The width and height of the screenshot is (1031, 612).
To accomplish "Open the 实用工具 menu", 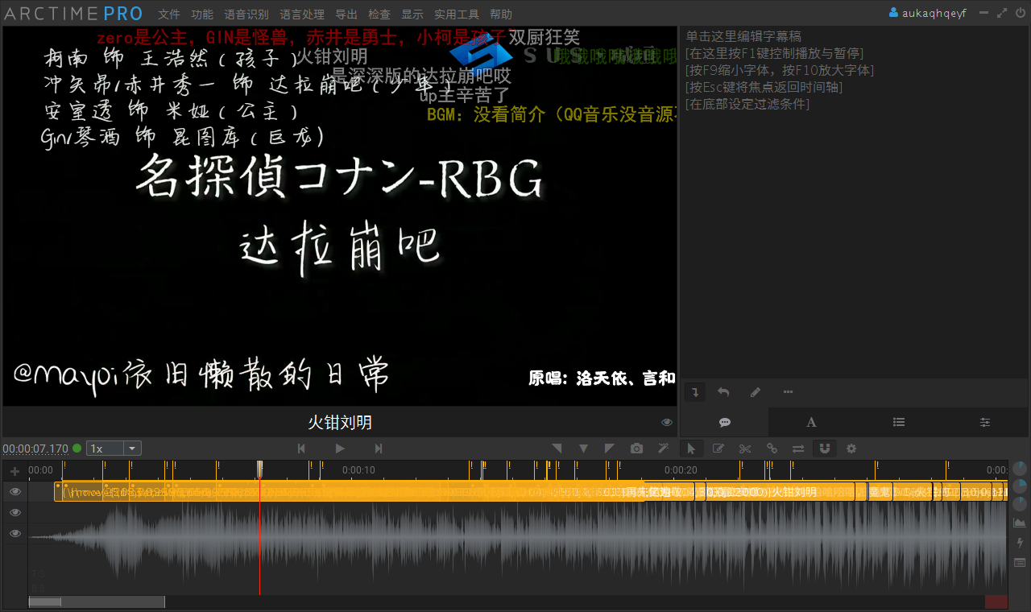I will (x=457, y=14).
